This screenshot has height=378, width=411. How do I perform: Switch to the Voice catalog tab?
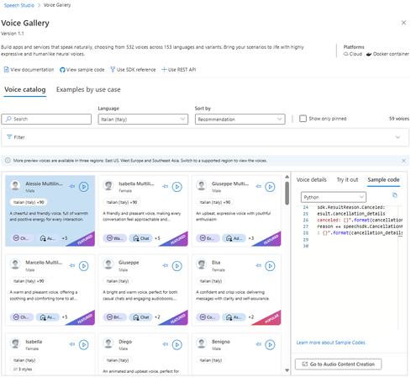25,89
